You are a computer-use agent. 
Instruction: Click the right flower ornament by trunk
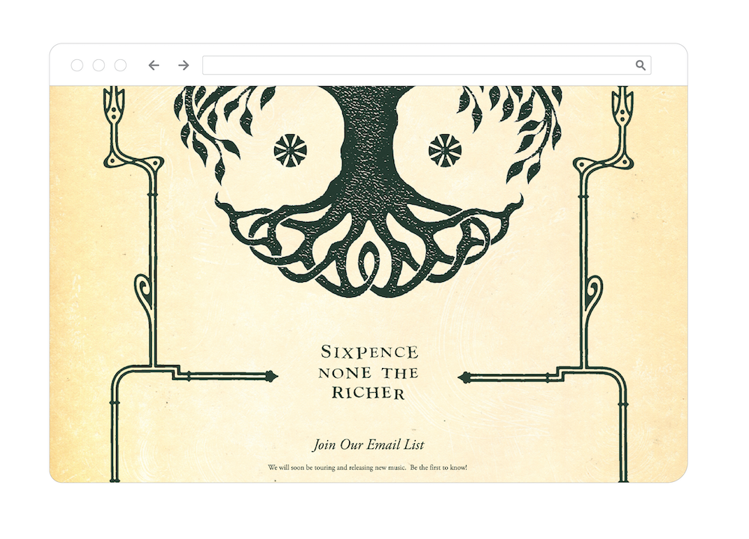(445, 151)
